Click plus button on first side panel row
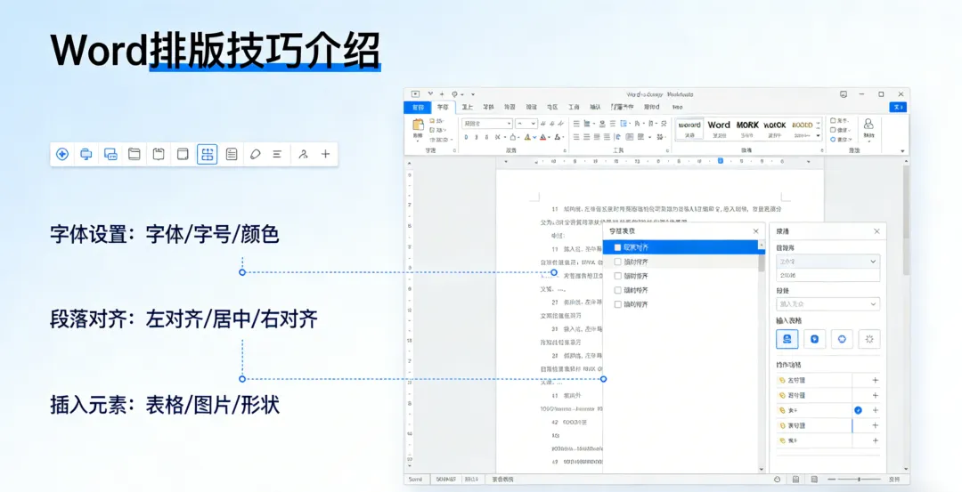The width and height of the screenshot is (962, 492). coord(876,381)
